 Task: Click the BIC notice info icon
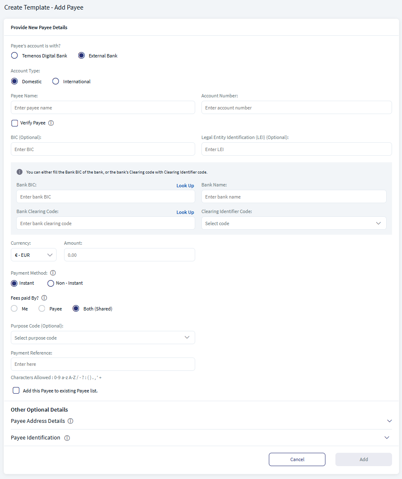pyautogui.click(x=20, y=172)
